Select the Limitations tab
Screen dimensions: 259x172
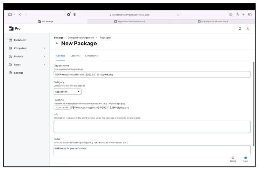91,56
